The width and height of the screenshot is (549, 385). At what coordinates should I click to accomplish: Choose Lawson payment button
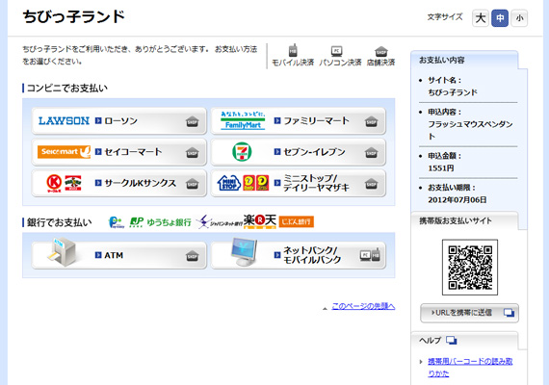119,121
